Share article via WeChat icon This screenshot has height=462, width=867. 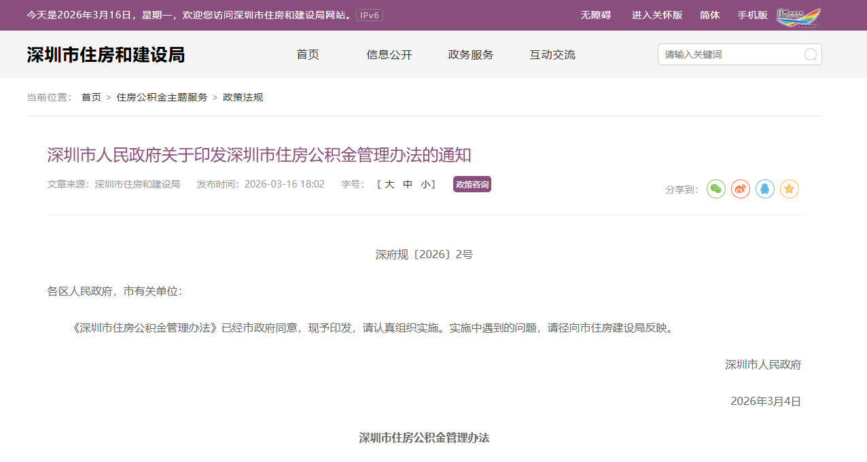coord(716,189)
